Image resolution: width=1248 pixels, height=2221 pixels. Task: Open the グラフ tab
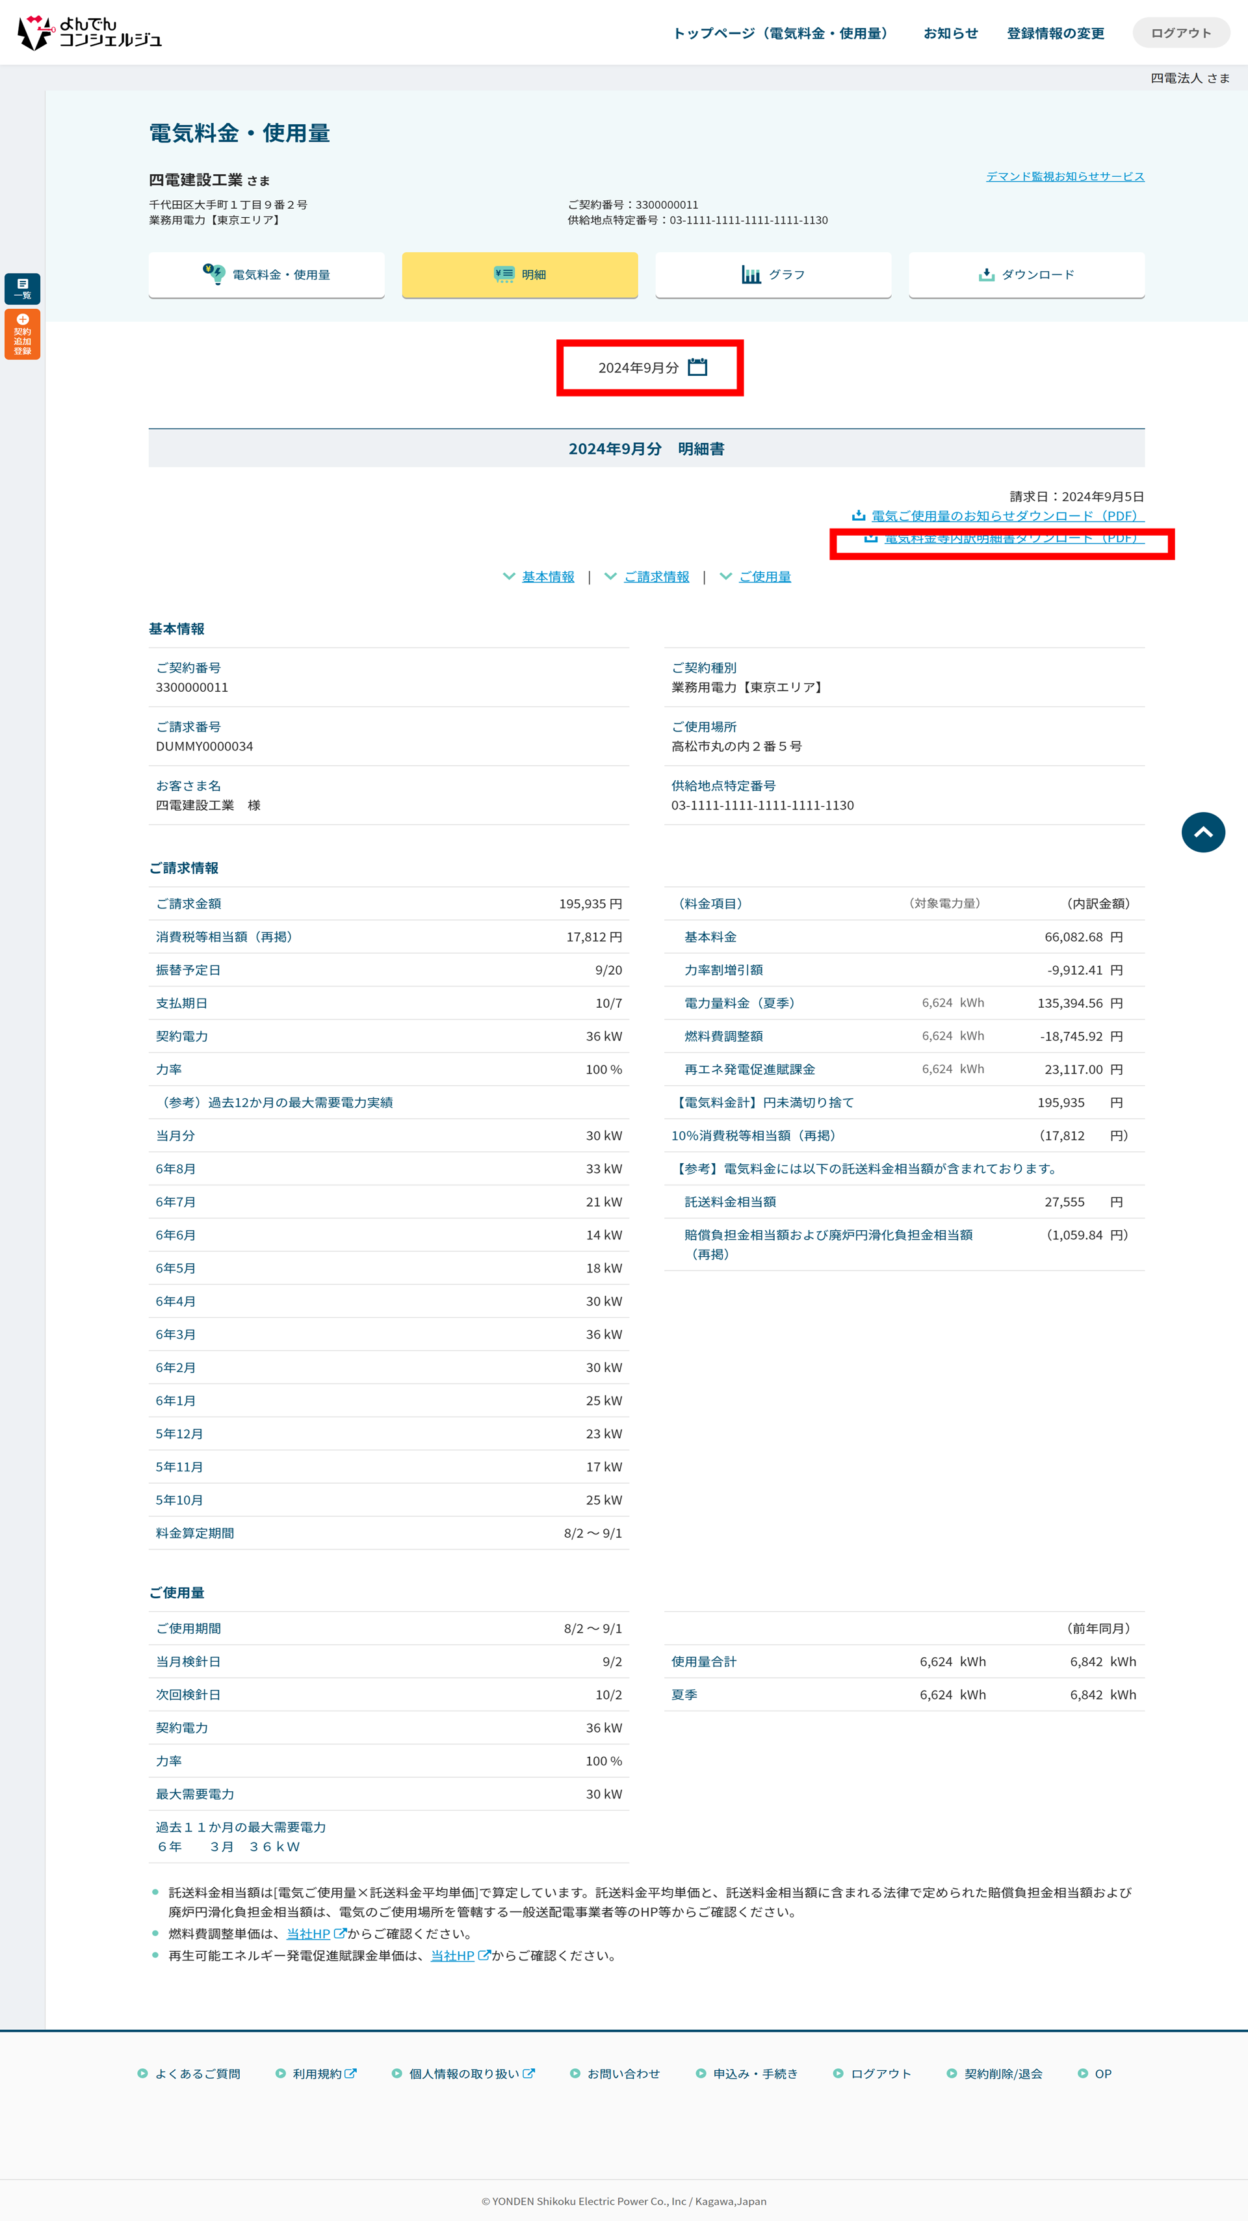click(773, 274)
